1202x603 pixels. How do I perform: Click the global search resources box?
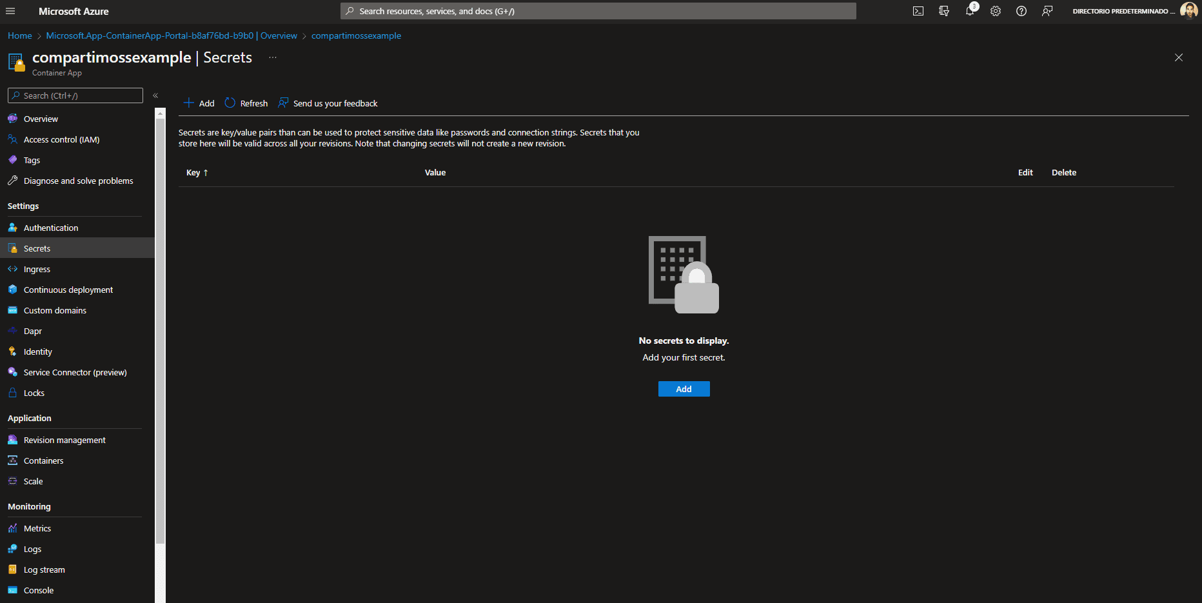[598, 11]
